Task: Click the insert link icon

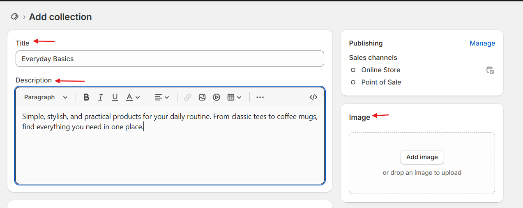Action: click(188, 97)
